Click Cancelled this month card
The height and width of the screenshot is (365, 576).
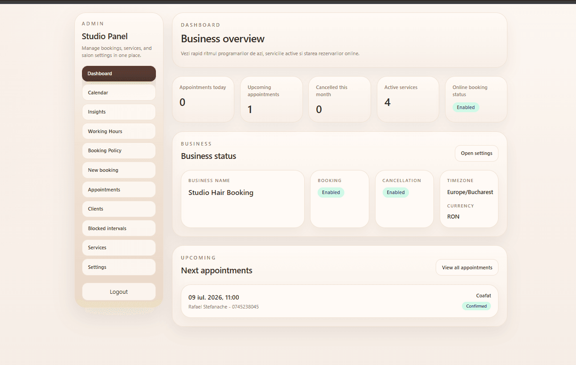339,99
